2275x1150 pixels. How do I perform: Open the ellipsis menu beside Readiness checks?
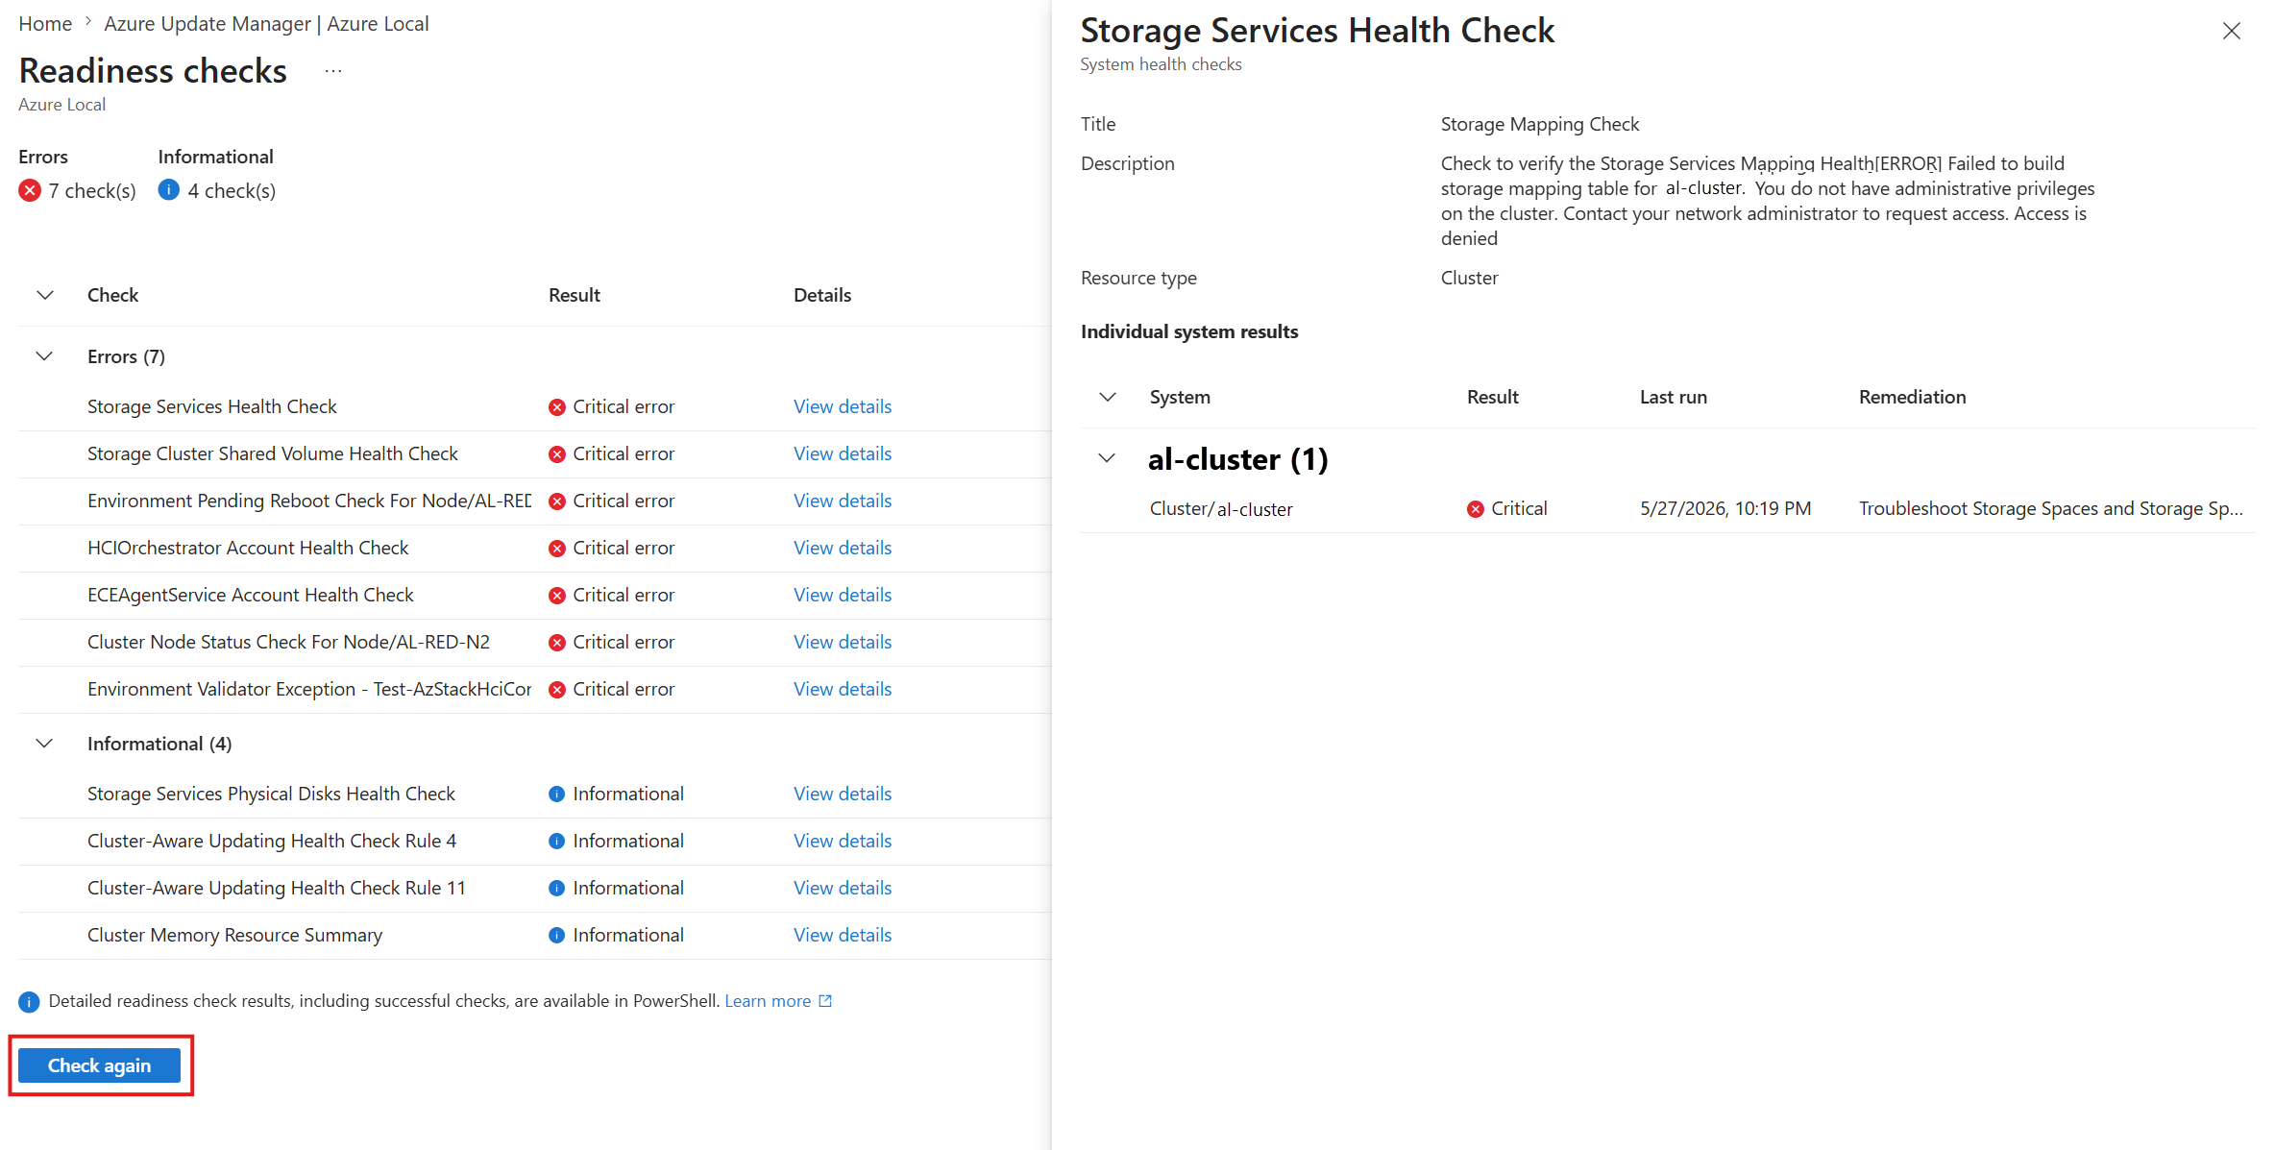[333, 71]
